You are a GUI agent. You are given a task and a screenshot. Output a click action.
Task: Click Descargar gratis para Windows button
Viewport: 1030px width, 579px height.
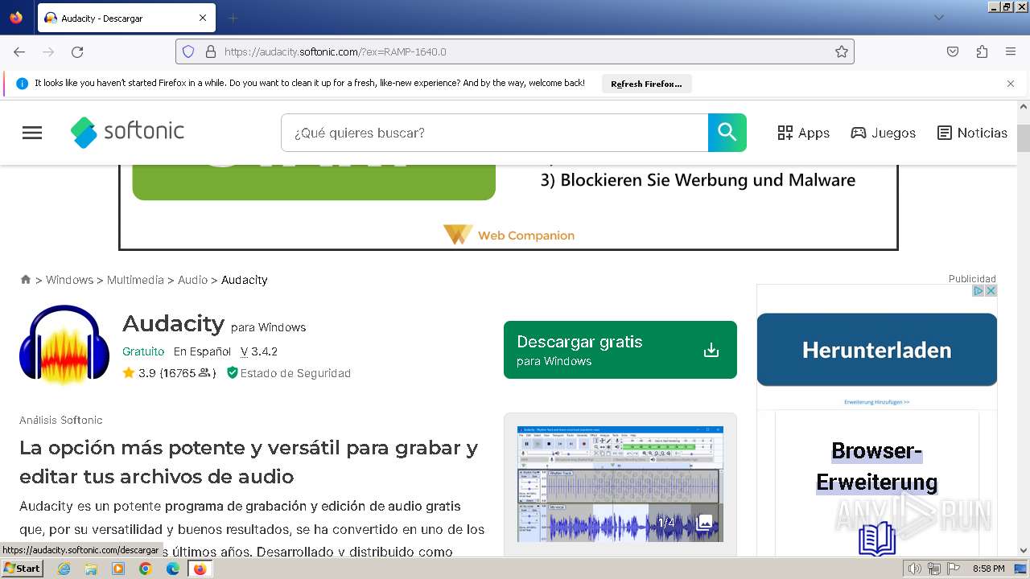[620, 350]
